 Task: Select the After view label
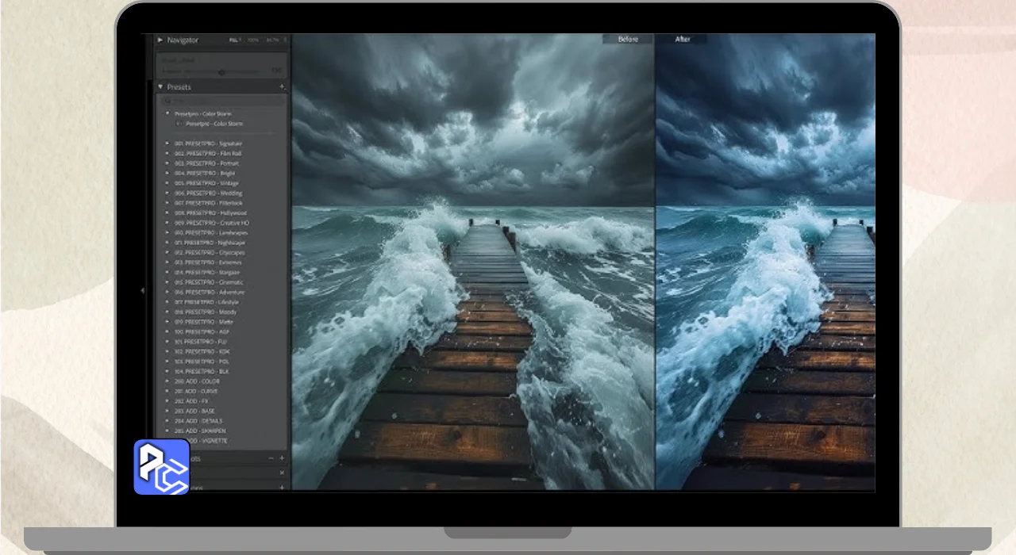coord(683,39)
